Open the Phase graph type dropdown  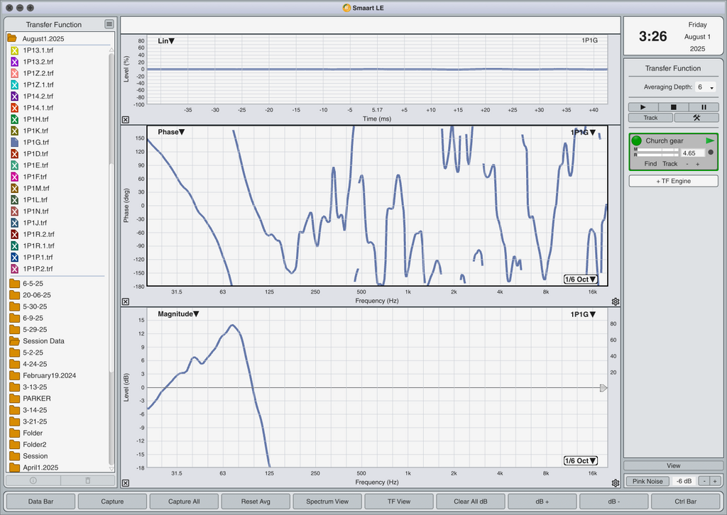pyautogui.click(x=171, y=132)
